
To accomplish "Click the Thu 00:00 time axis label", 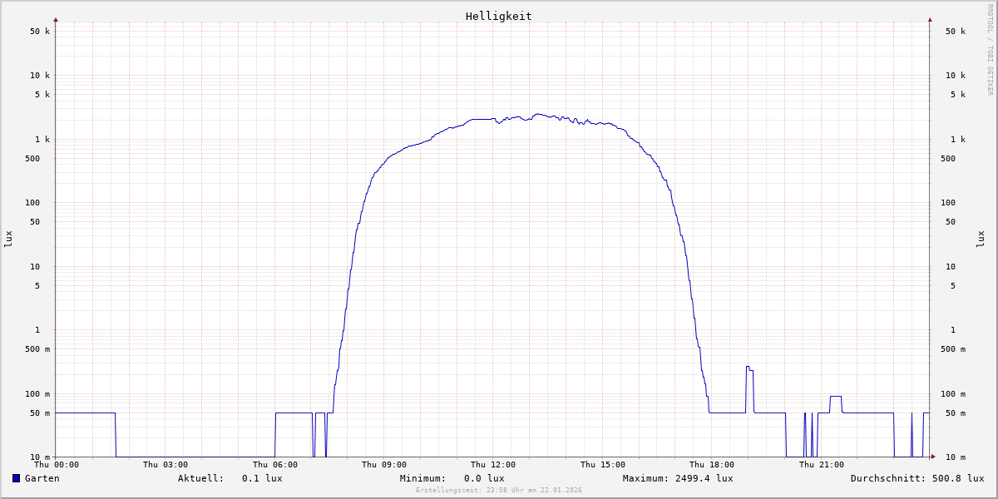I will [57, 465].
